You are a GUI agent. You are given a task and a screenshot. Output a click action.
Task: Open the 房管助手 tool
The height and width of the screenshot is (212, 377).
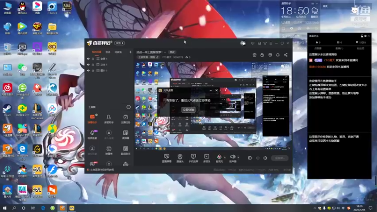click(x=109, y=119)
